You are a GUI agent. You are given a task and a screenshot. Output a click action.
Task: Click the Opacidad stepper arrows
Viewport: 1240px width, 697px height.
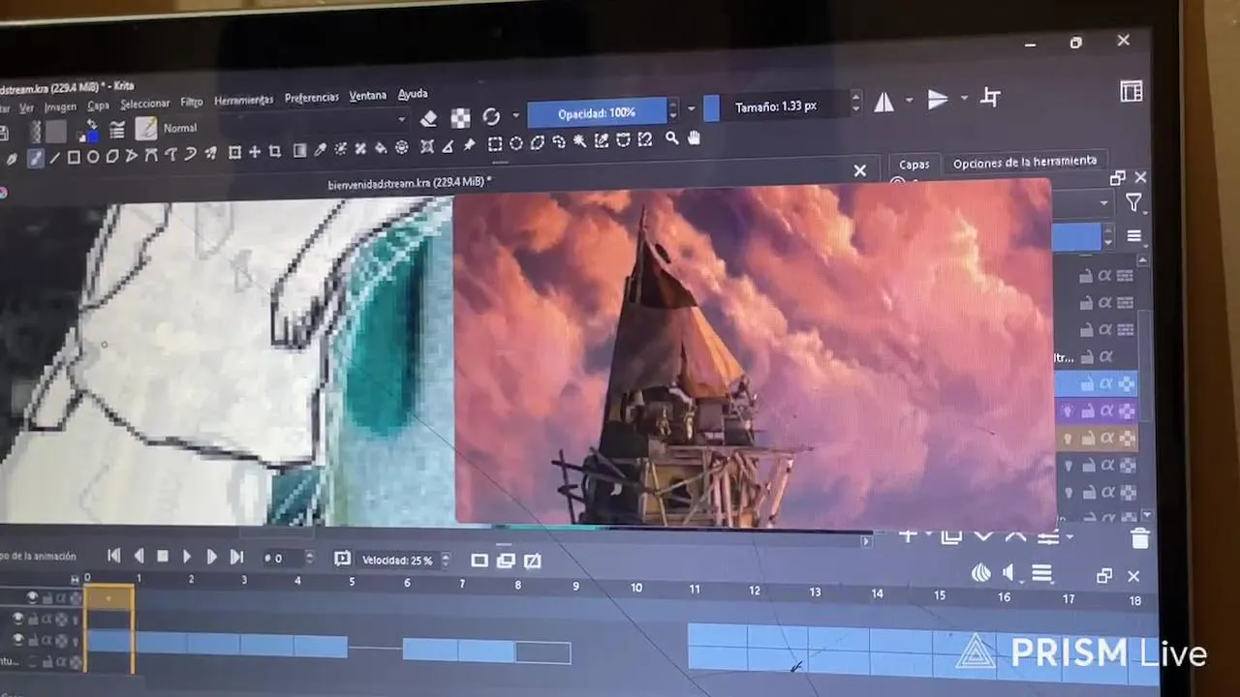[x=673, y=109]
